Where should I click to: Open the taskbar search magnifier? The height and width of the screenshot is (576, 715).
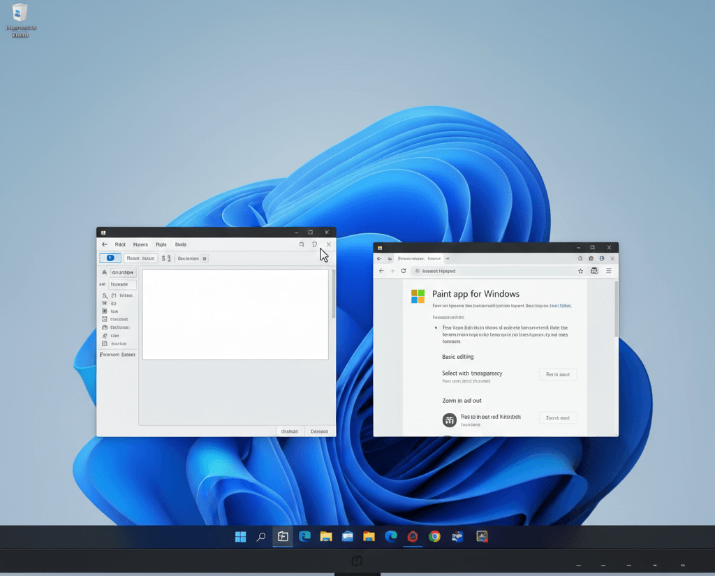[x=261, y=536]
